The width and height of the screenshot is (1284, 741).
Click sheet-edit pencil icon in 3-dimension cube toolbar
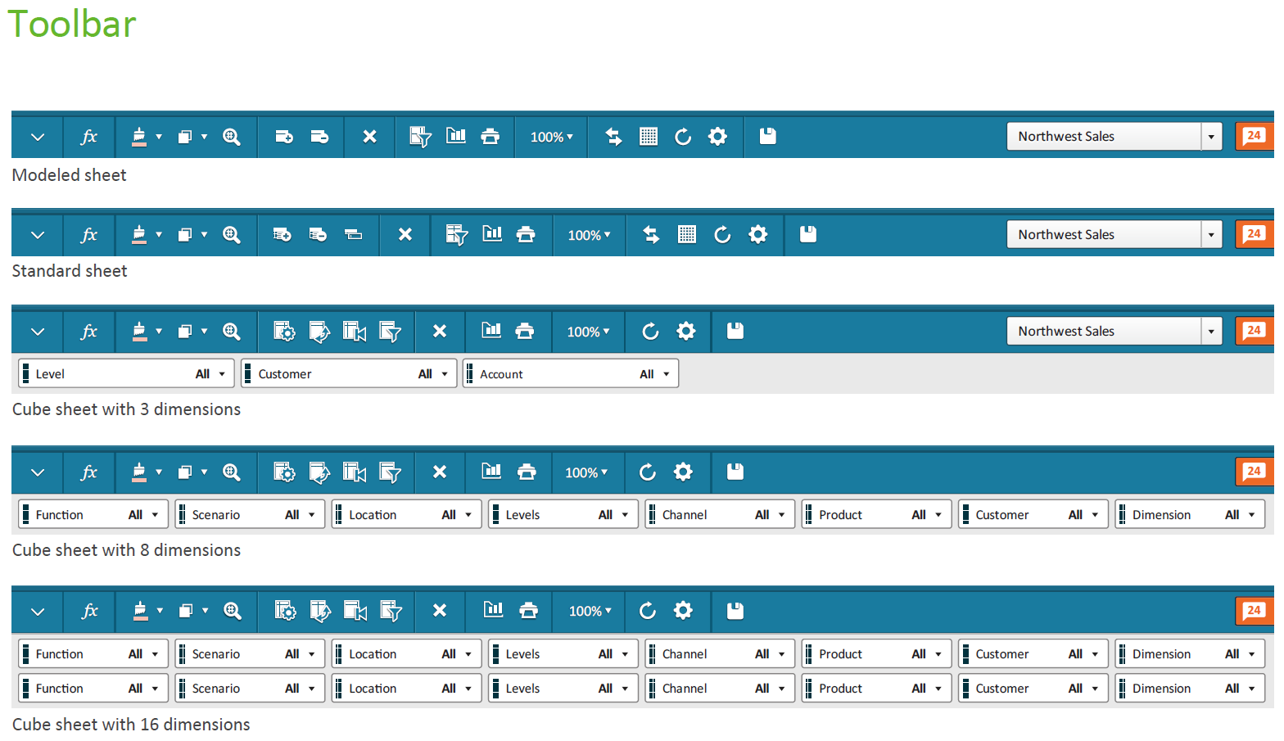[x=319, y=332]
